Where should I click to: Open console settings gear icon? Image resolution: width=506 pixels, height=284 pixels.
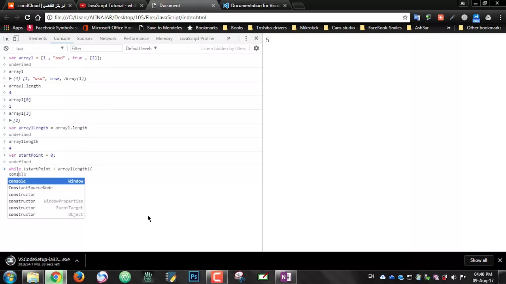click(x=256, y=48)
